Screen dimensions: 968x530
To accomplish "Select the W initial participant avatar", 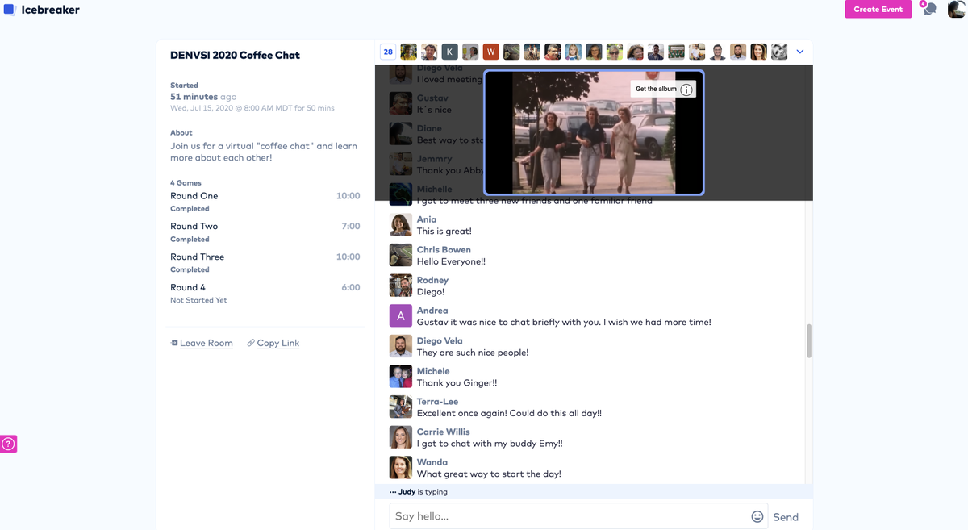I will (491, 52).
